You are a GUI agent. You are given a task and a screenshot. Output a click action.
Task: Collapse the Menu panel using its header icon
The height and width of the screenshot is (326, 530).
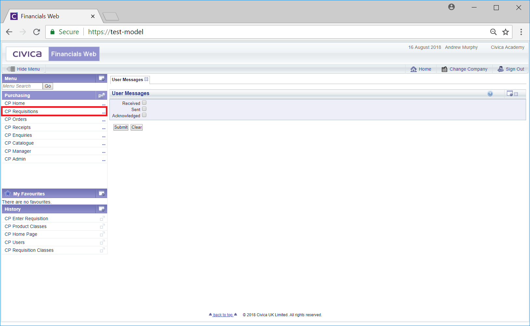pos(102,78)
